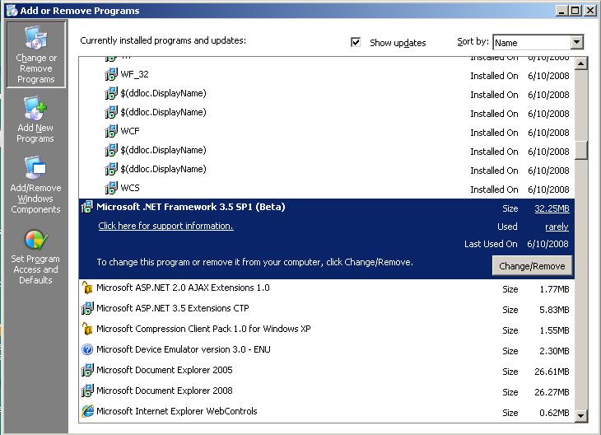
Task: Click the WF_32 update icon
Action: pos(111,74)
